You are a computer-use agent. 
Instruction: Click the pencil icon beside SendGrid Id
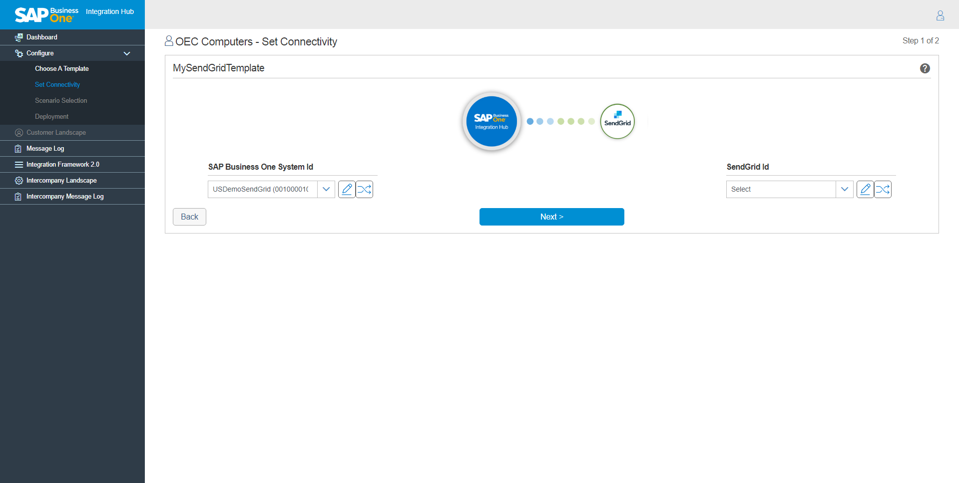[865, 189]
